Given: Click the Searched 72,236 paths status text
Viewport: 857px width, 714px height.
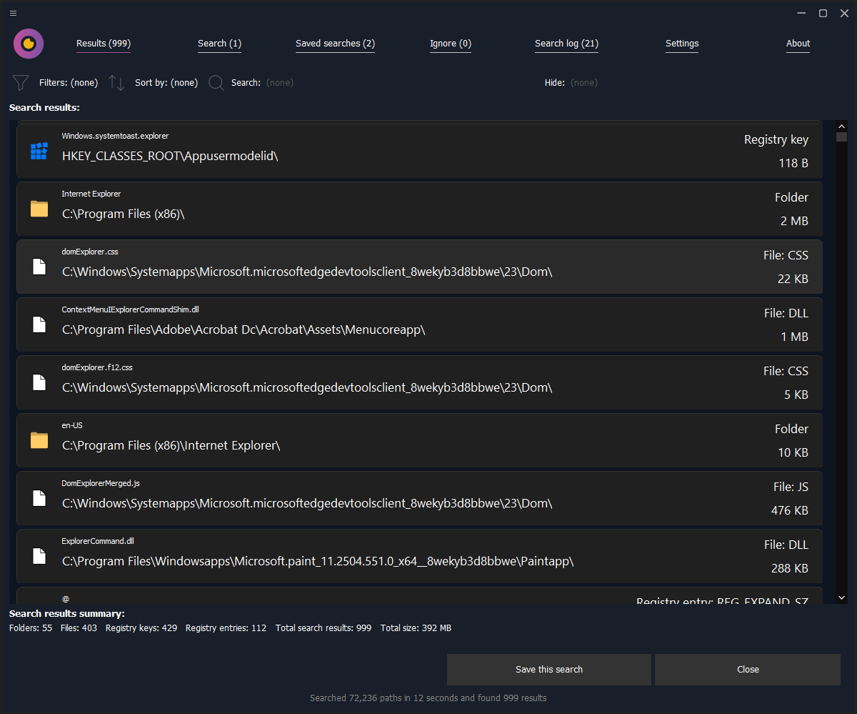Looking at the screenshot, I should [428, 698].
